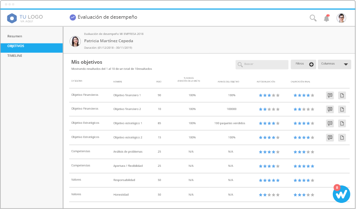Sort by the Peso column header
Viewport: 356px width, 209px height.
[x=159, y=82]
